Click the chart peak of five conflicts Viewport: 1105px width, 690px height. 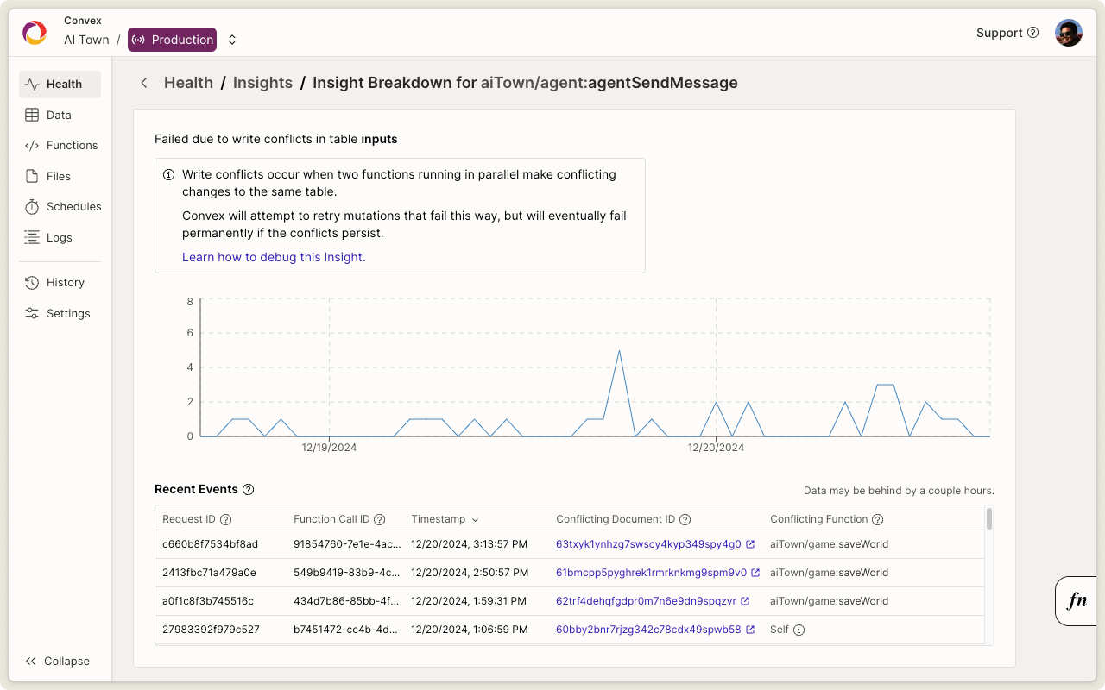619,351
